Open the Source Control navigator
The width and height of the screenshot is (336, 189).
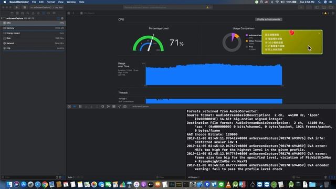(x=17, y=13)
